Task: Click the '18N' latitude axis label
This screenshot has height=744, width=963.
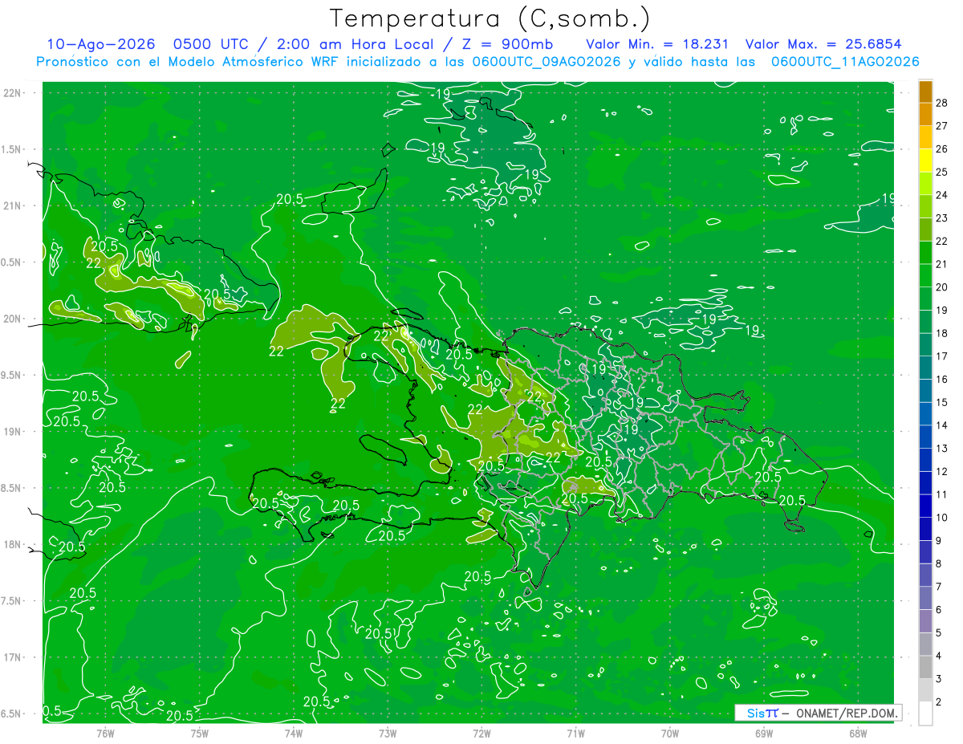Action: coord(11,544)
